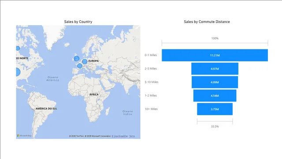Click the 100% funnel percentage label
This screenshot has height=159, width=282.
[215, 38]
